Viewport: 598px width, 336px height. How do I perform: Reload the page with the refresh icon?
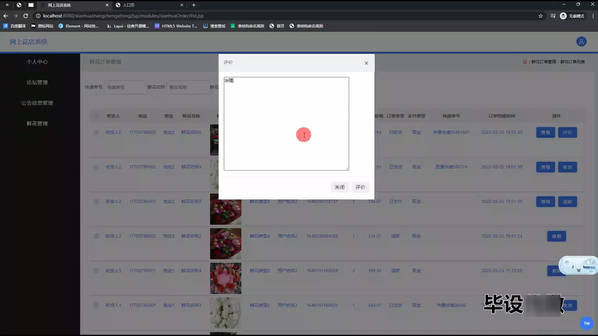[26, 16]
